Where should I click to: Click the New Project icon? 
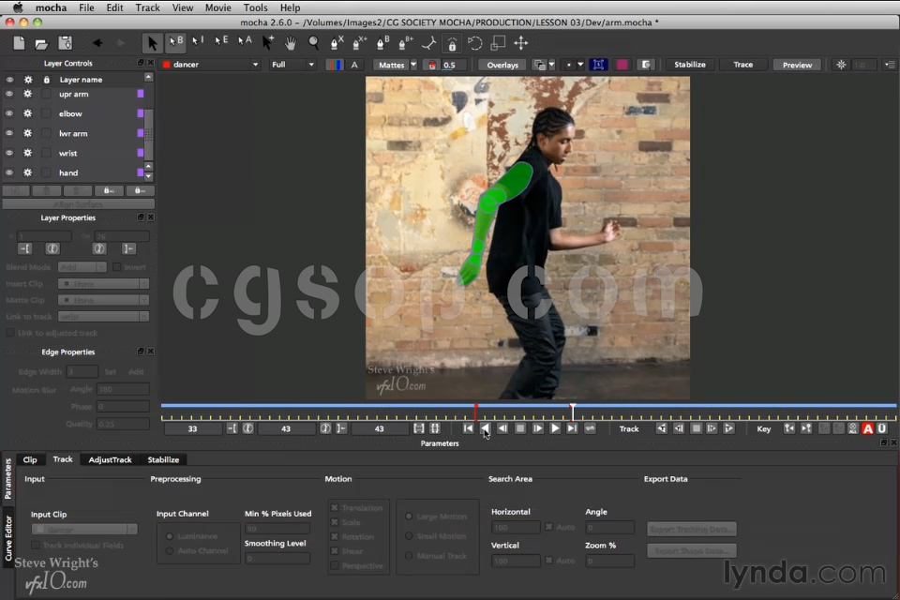coord(19,43)
